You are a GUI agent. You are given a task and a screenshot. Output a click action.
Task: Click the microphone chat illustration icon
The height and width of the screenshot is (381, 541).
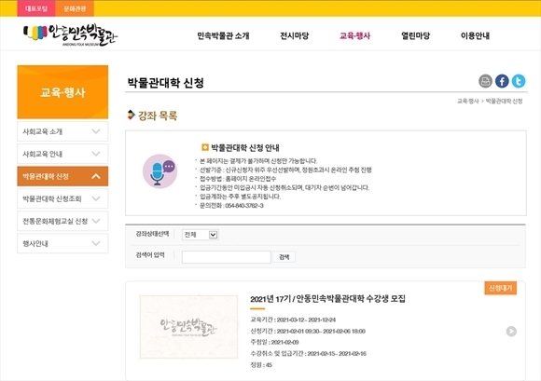[x=160, y=171]
